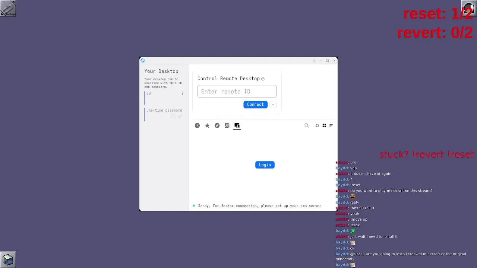
Task: Click help icon beside Control Remote Desktop
Action: [x=263, y=79]
